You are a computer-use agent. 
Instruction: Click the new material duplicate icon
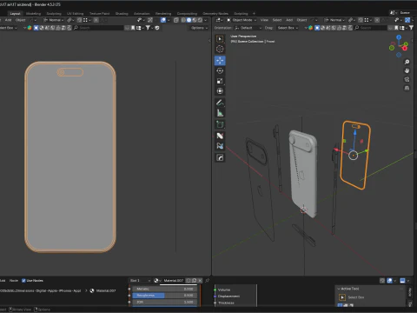tap(195, 281)
